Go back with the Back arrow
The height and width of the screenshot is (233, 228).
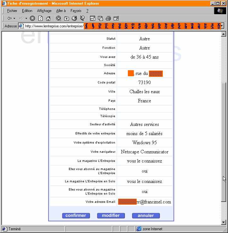(x=9, y=19)
